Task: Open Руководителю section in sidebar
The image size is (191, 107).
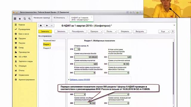Action: click(24, 29)
